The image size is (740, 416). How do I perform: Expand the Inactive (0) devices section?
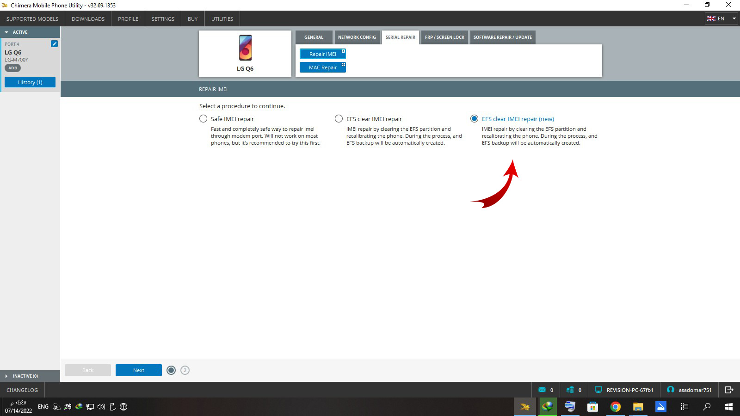30,376
